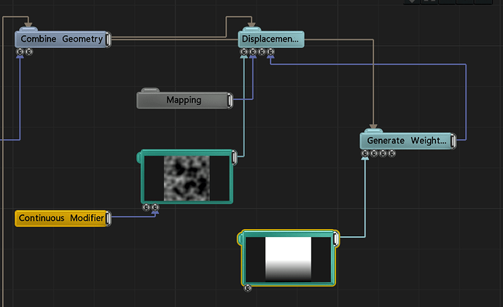The width and height of the screenshot is (503, 307).
Task: Select the white gradient thumbnail node
Action: coord(288,258)
